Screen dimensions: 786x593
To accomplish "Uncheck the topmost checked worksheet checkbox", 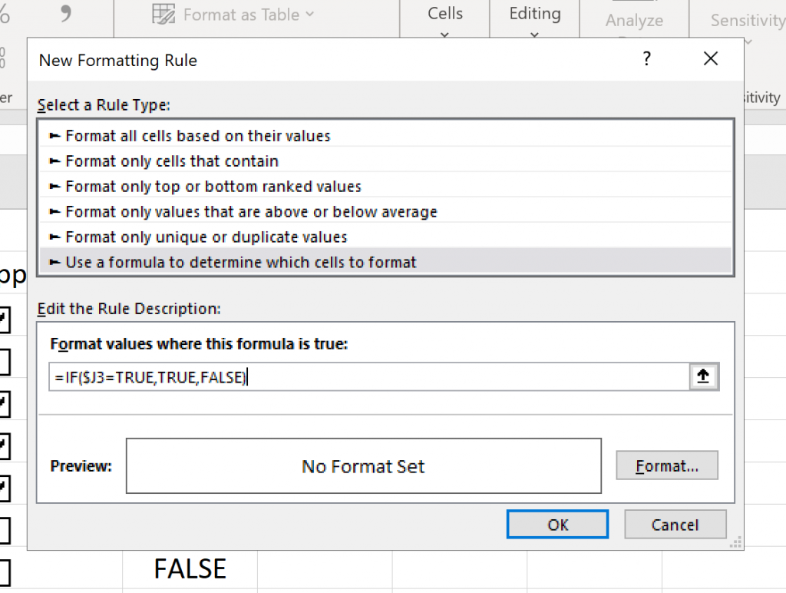I will (5, 319).
